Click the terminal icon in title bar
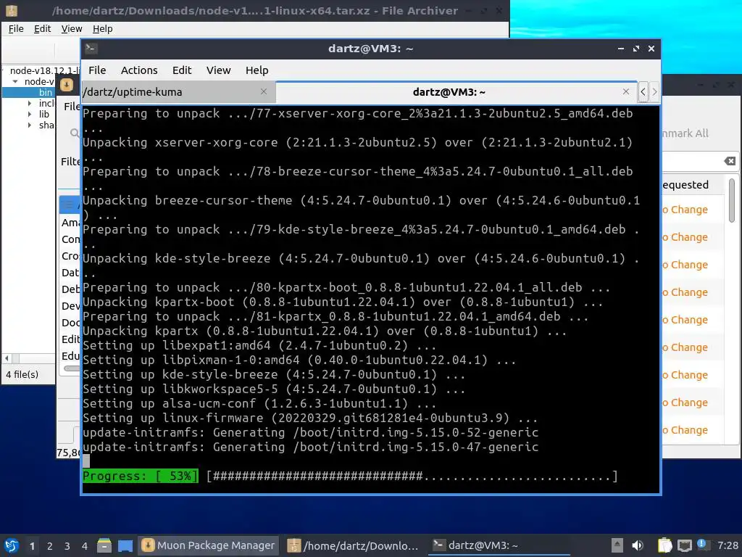The image size is (742, 557). click(91, 49)
